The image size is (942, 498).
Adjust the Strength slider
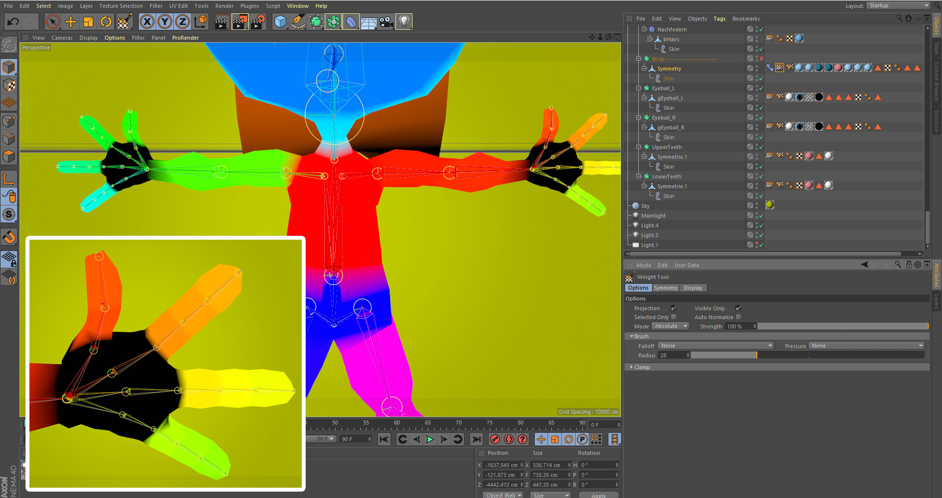[843, 326]
